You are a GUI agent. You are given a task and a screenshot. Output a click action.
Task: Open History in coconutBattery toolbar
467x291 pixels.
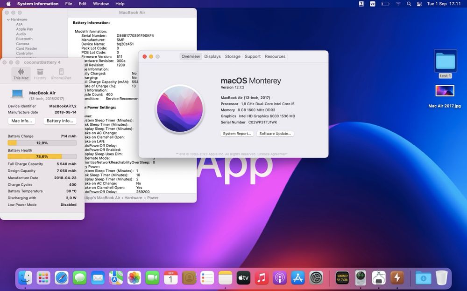40,74
